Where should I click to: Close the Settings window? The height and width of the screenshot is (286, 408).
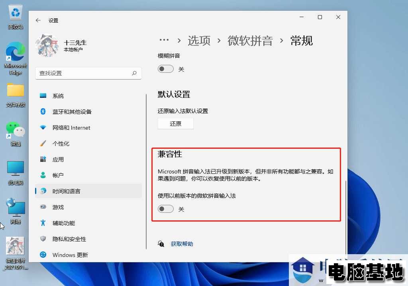(x=338, y=17)
